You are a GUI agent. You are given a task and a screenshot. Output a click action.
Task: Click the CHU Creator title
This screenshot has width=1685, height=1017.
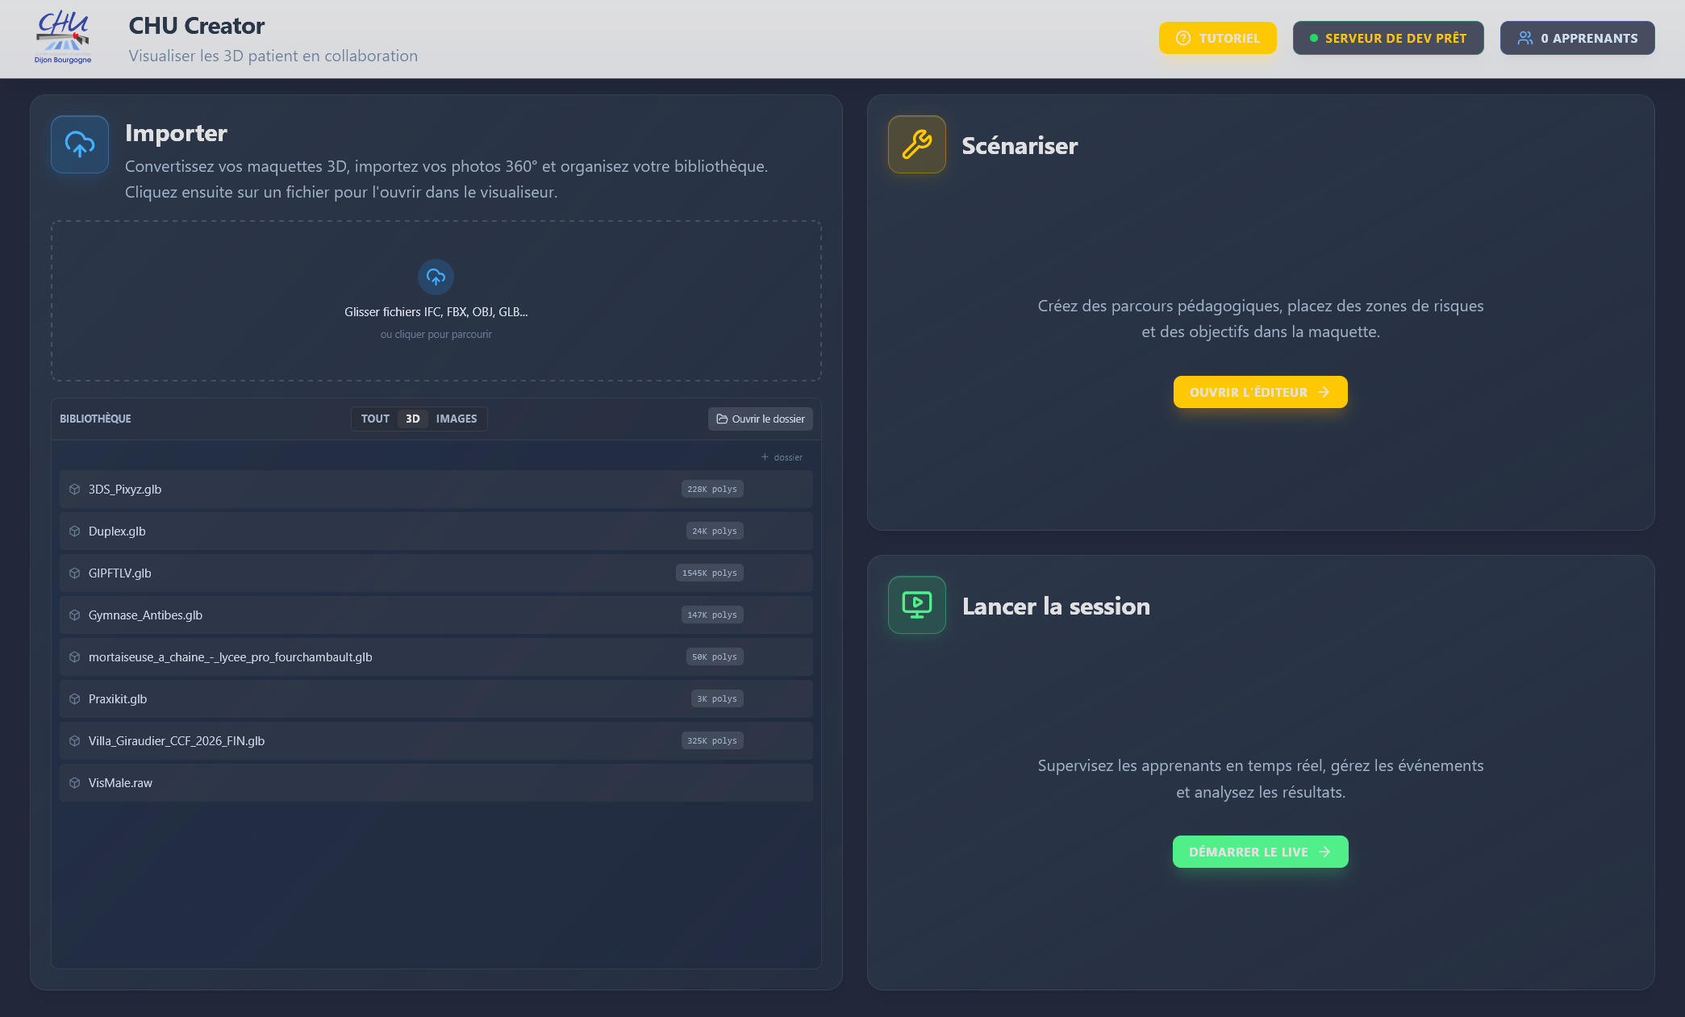pos(197,26)
